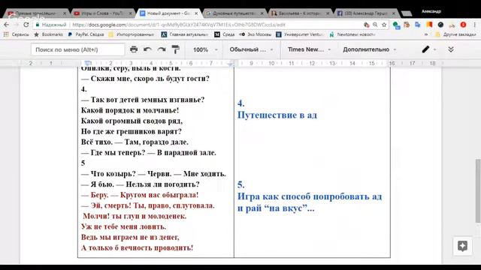Open the new tab button
The width and height of the screenshot is (481, 270).
407,13
